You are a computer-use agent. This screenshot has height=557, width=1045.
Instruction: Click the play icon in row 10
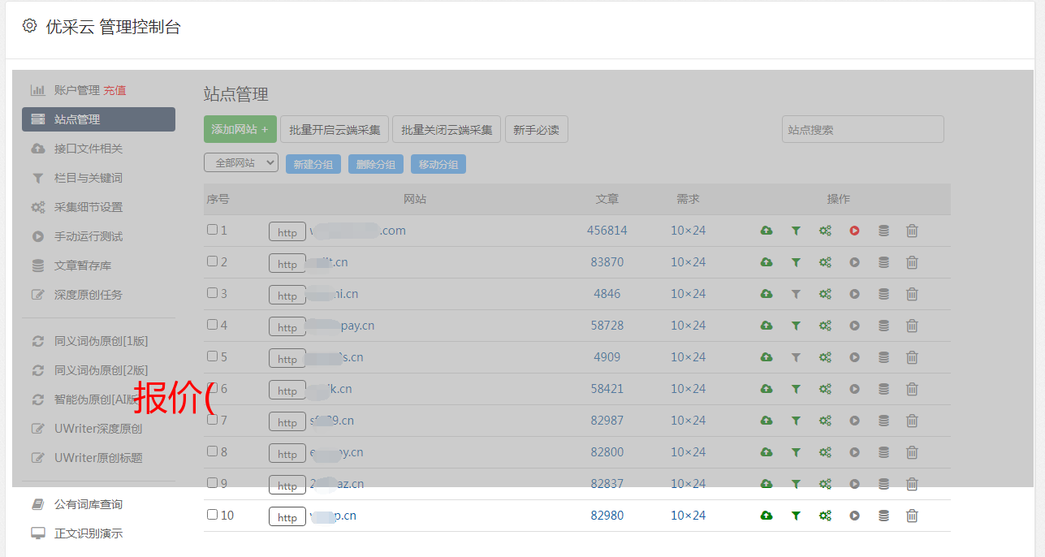(854, 516)
